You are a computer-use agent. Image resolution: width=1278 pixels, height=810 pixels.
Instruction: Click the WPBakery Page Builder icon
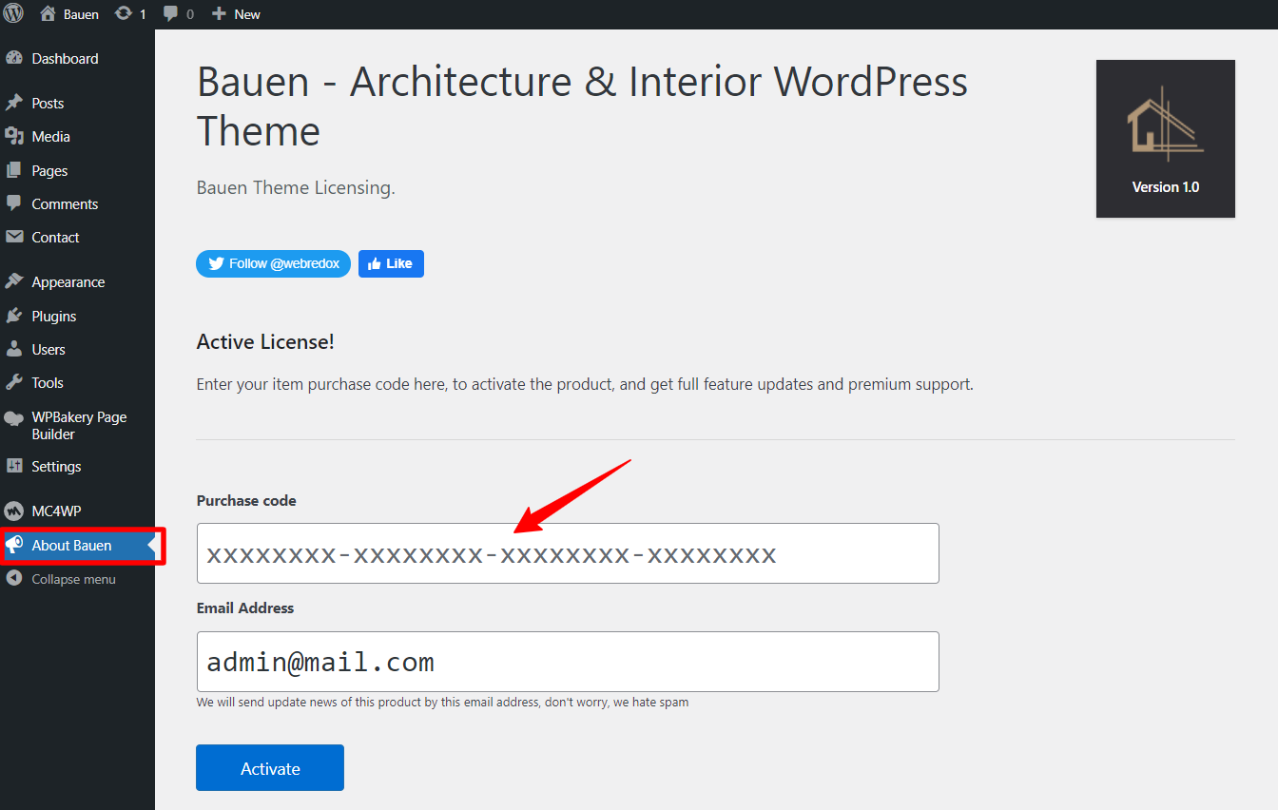pos(14,418)
